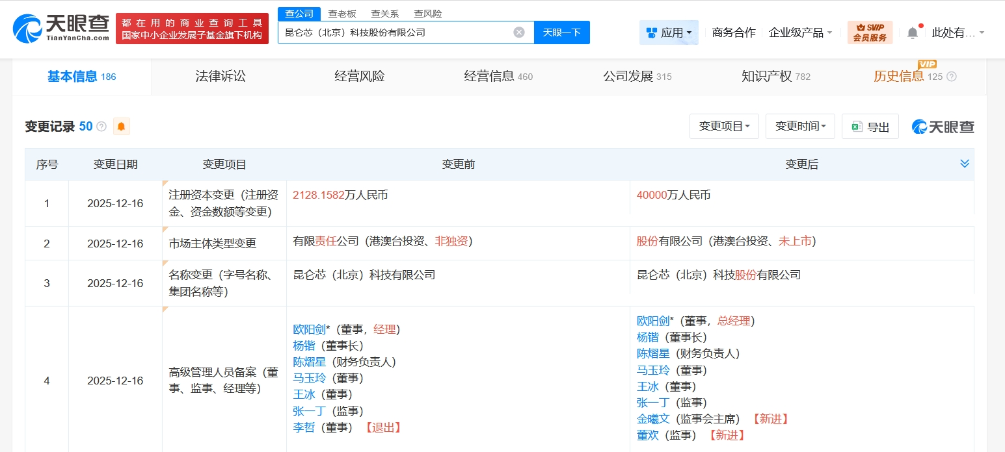Open the 变更项目 filter dropdown
Image resolution: width=1005 pixels, height=452 pixels.
click(724, 126)
